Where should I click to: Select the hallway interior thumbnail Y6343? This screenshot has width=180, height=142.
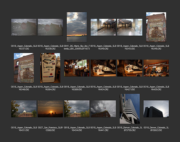pyautogui.click(x=130, y=27)
